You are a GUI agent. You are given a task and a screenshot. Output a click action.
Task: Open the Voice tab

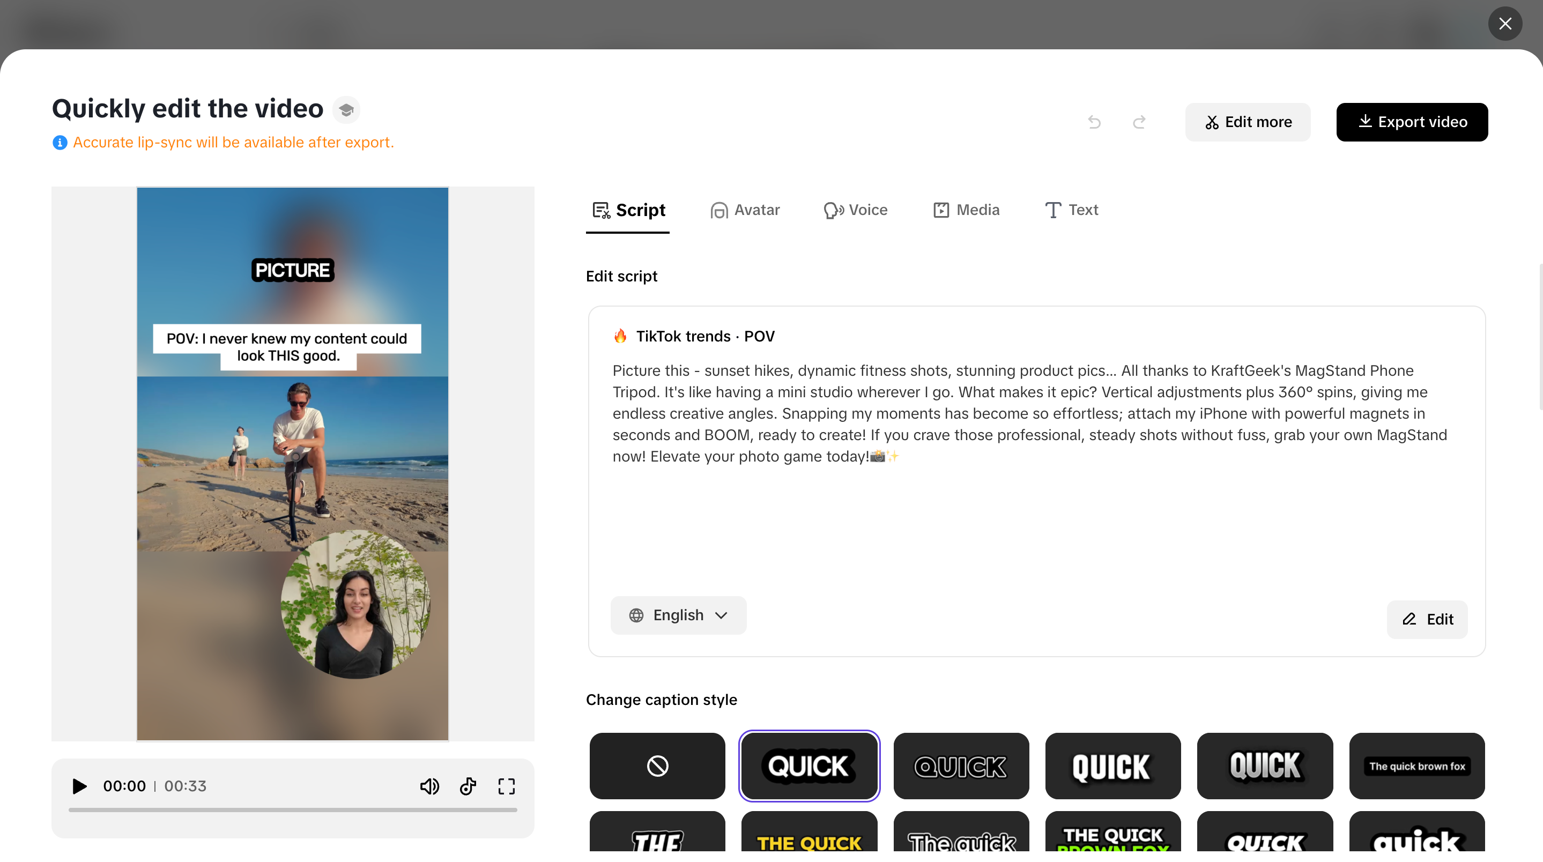click(x=855, y=210)
